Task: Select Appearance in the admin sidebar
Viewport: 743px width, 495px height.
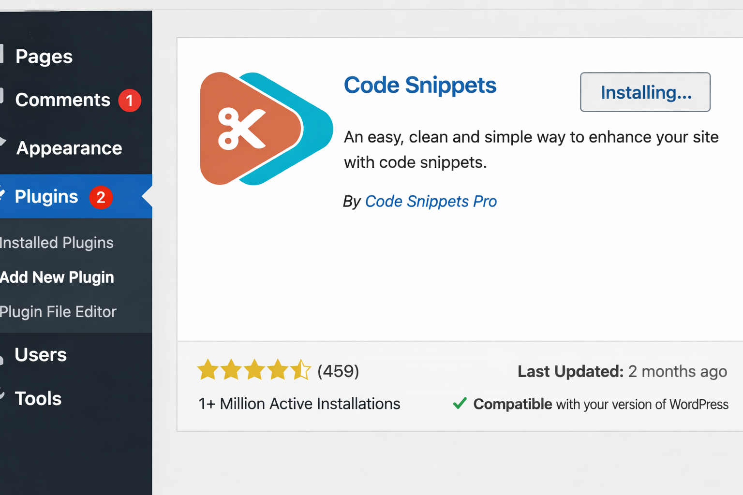Action: pyautogui.click(x=69, y=148)
